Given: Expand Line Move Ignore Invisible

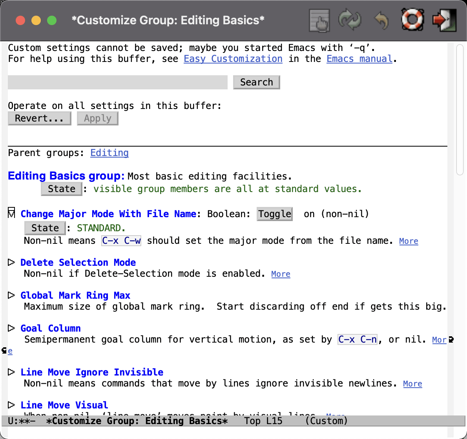Looking at the screenshot, I should pyautogui.click(x=11, y=372).
